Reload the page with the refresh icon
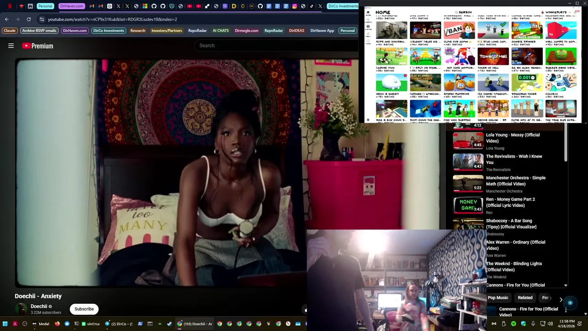The width and height of the screenshot is (588, 331). point(28,19)
